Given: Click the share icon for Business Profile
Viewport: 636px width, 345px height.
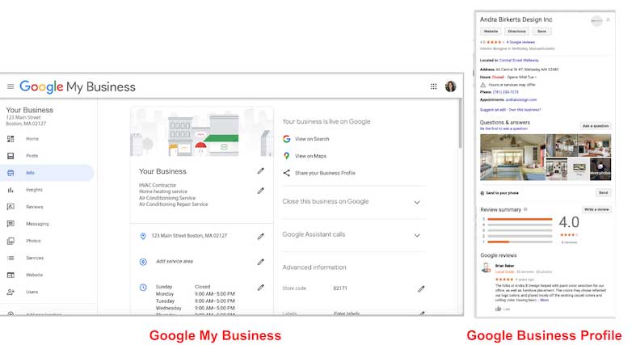Looking at the screenshot, I should click(286, 173).
